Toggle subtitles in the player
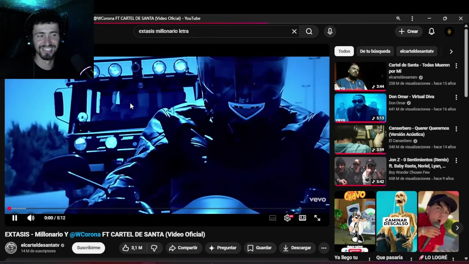Image resolution: width=469 pixels, height=264 pixels. click(273, 218)
